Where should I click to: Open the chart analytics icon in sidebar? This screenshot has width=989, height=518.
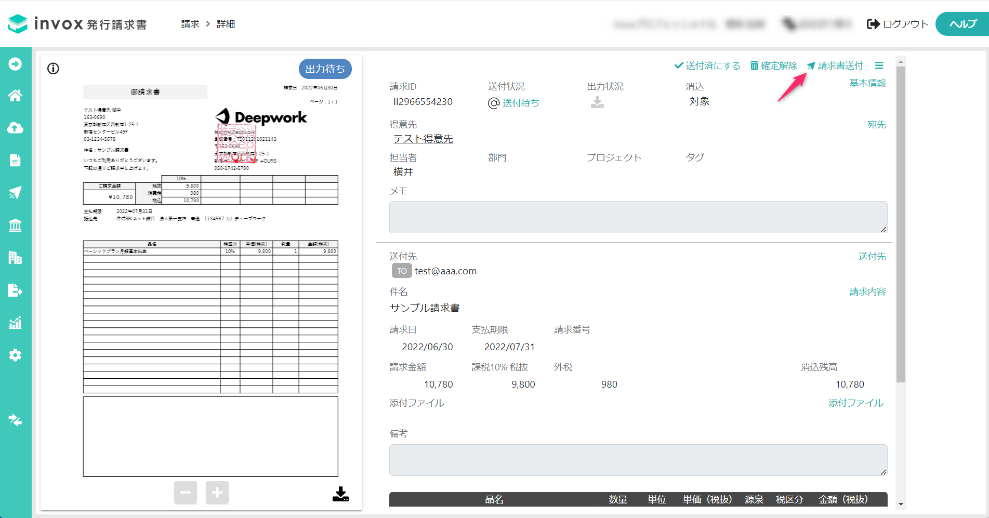pyautogui.click(x=15, y=323)
